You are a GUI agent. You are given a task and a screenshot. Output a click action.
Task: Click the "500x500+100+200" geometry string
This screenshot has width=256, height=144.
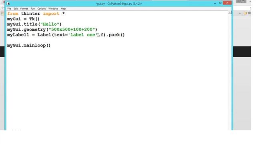coord(72,29)
